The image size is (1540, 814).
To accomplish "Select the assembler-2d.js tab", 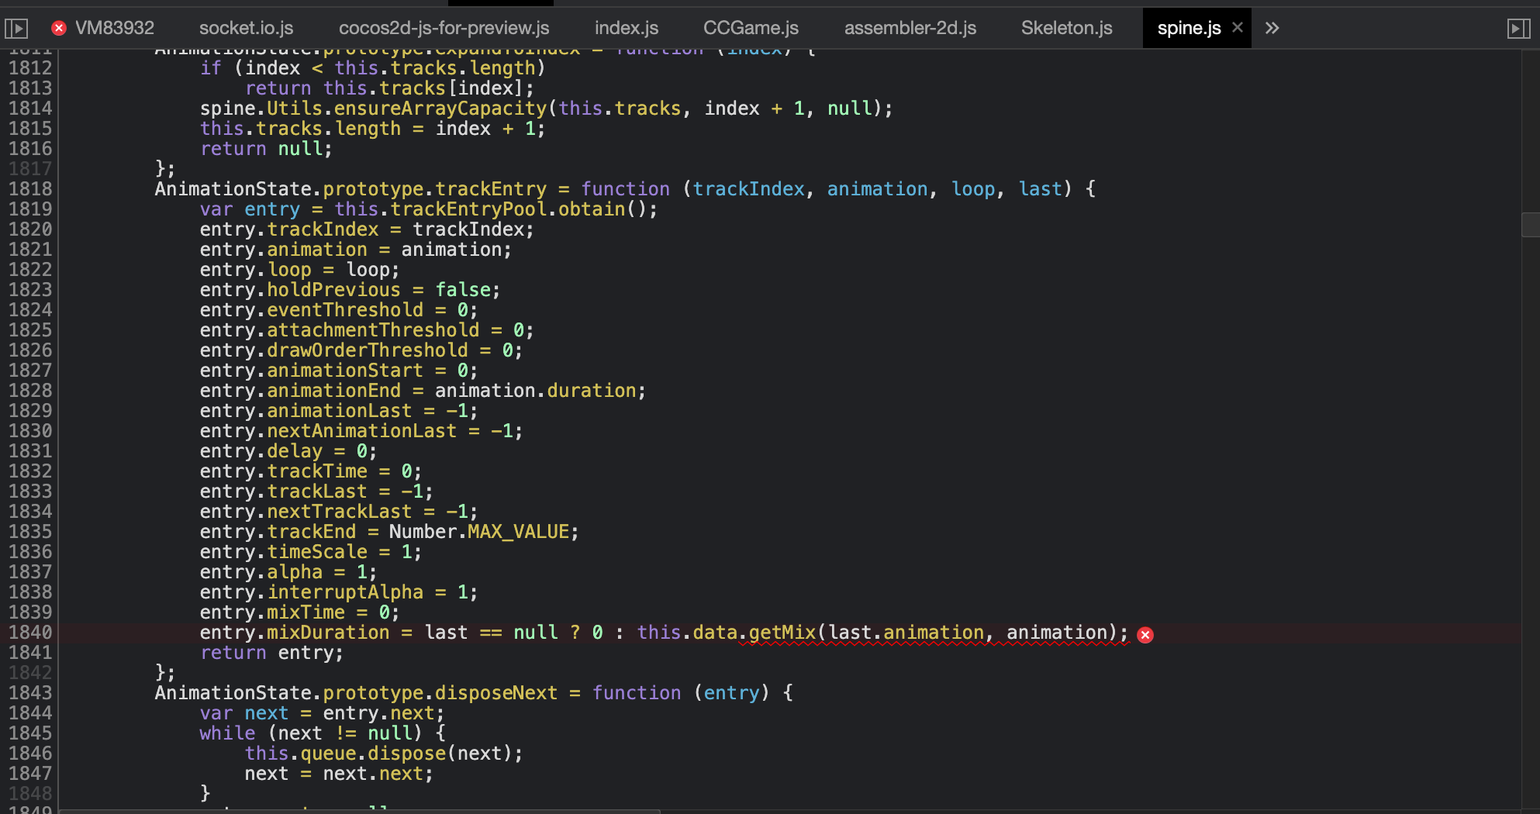I will point(910,29).
